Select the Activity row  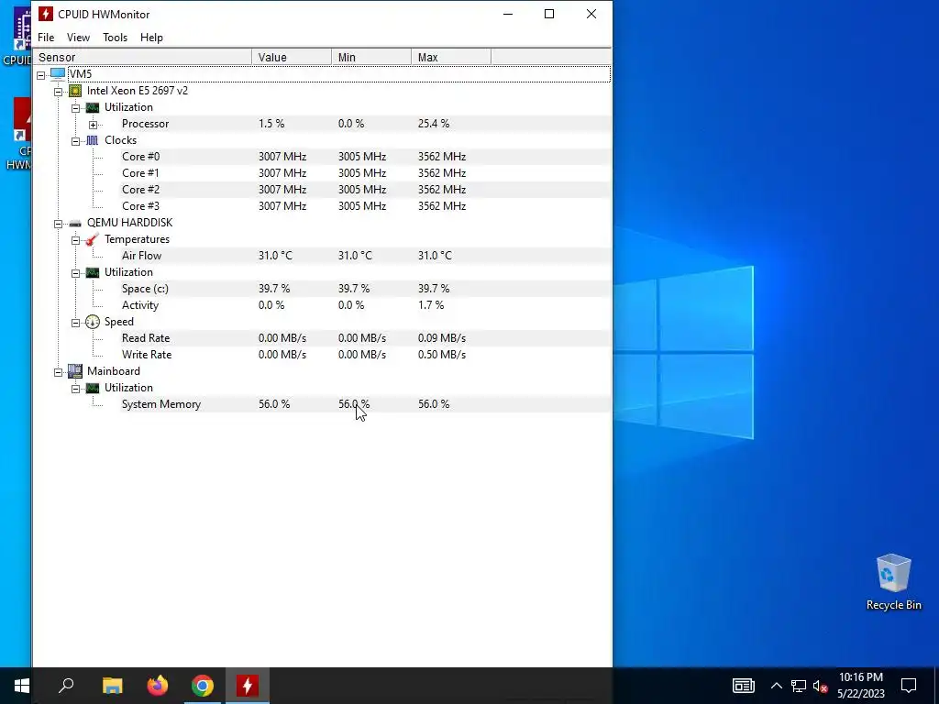coord(365,305)
